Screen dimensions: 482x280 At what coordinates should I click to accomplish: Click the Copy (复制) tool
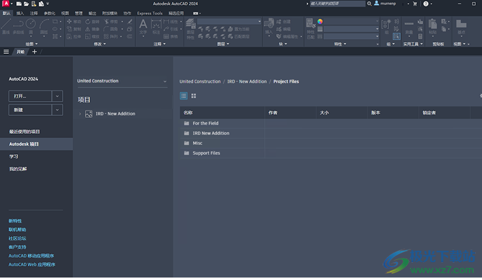(x=74, y=29)
